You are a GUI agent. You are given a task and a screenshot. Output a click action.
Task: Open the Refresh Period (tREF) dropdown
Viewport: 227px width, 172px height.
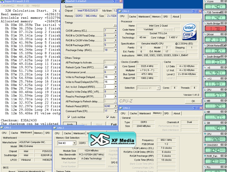[x=115, y=106]
